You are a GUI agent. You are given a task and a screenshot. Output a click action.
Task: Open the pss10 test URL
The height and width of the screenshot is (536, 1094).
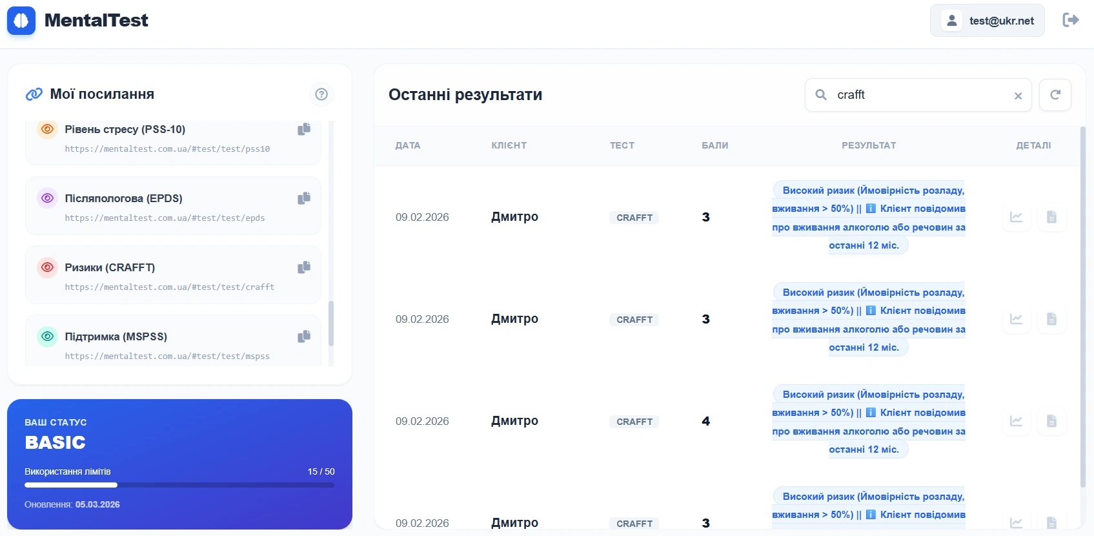tap(167, 149)
